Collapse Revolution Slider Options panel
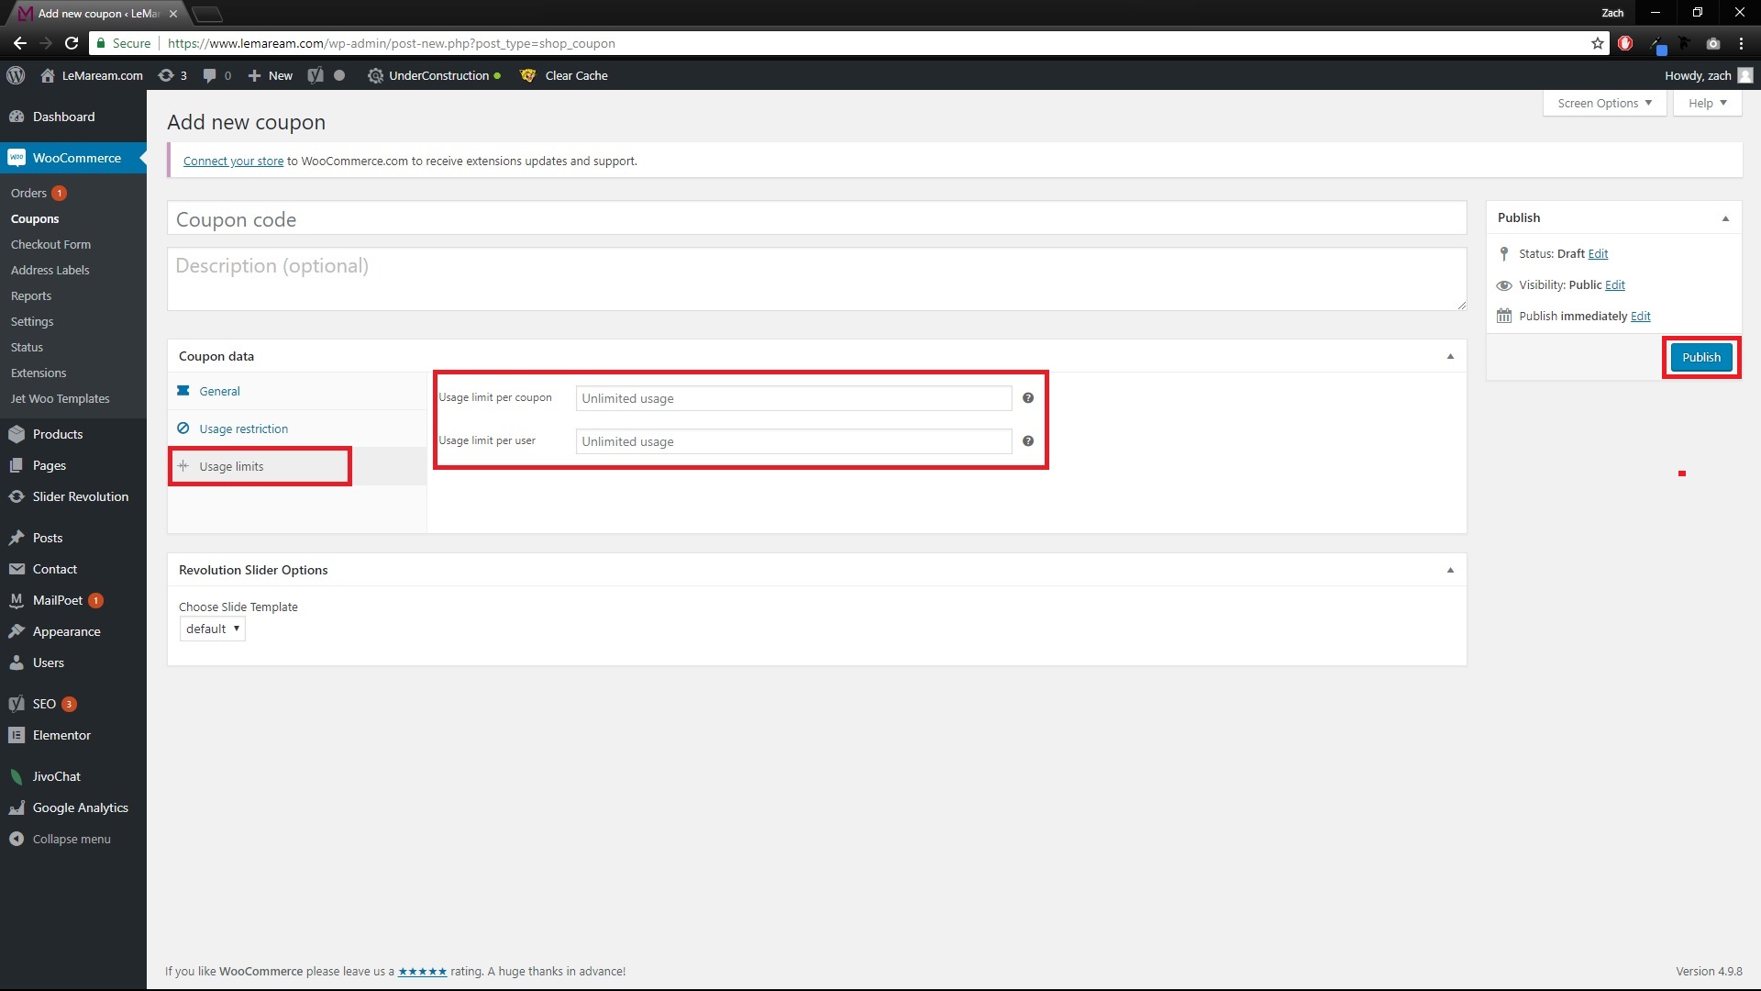This screenshot has width=1761, height=991. [1450, 570]
